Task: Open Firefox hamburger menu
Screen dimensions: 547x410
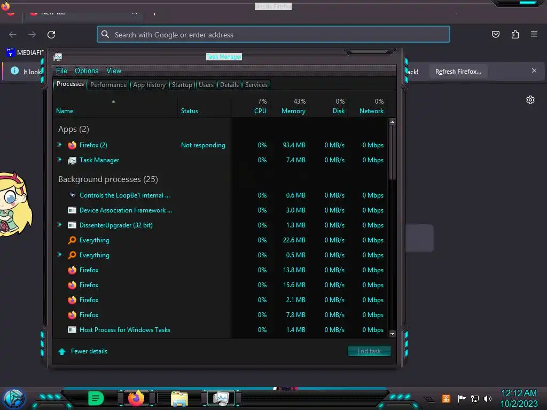Action: click(534, 34)
